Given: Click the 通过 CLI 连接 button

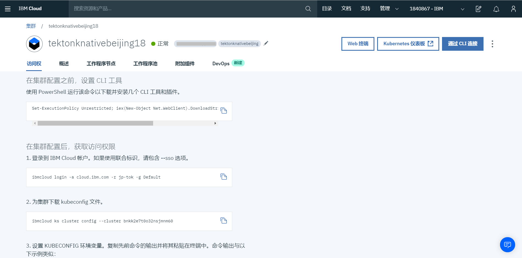Looking at the screenshot, I should (x=463, y=44).
